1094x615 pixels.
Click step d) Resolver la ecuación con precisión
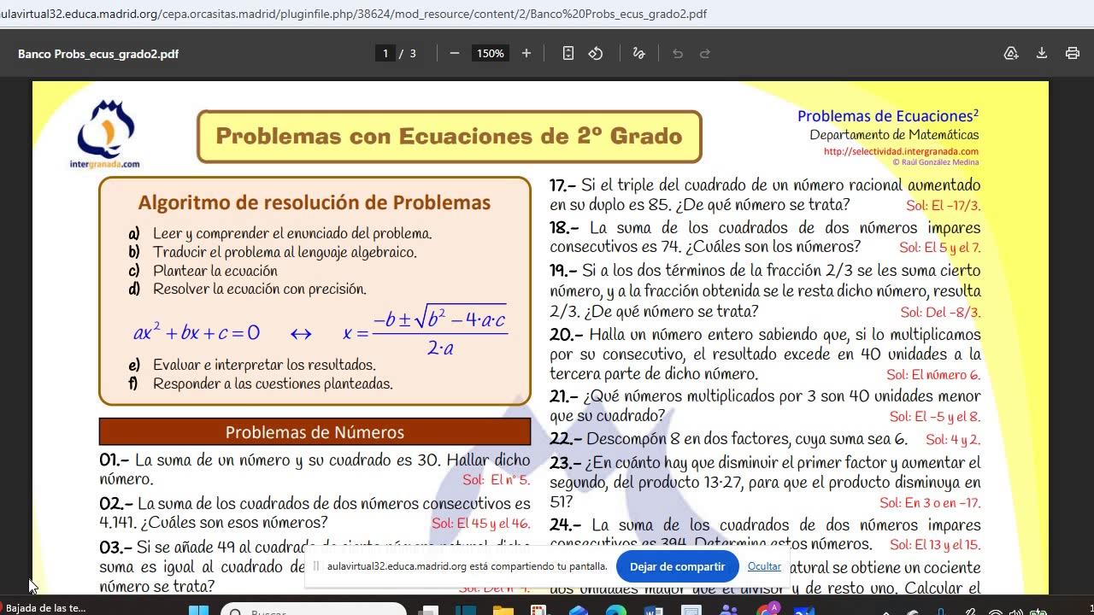pyautogui.click(x=248, y=289)
